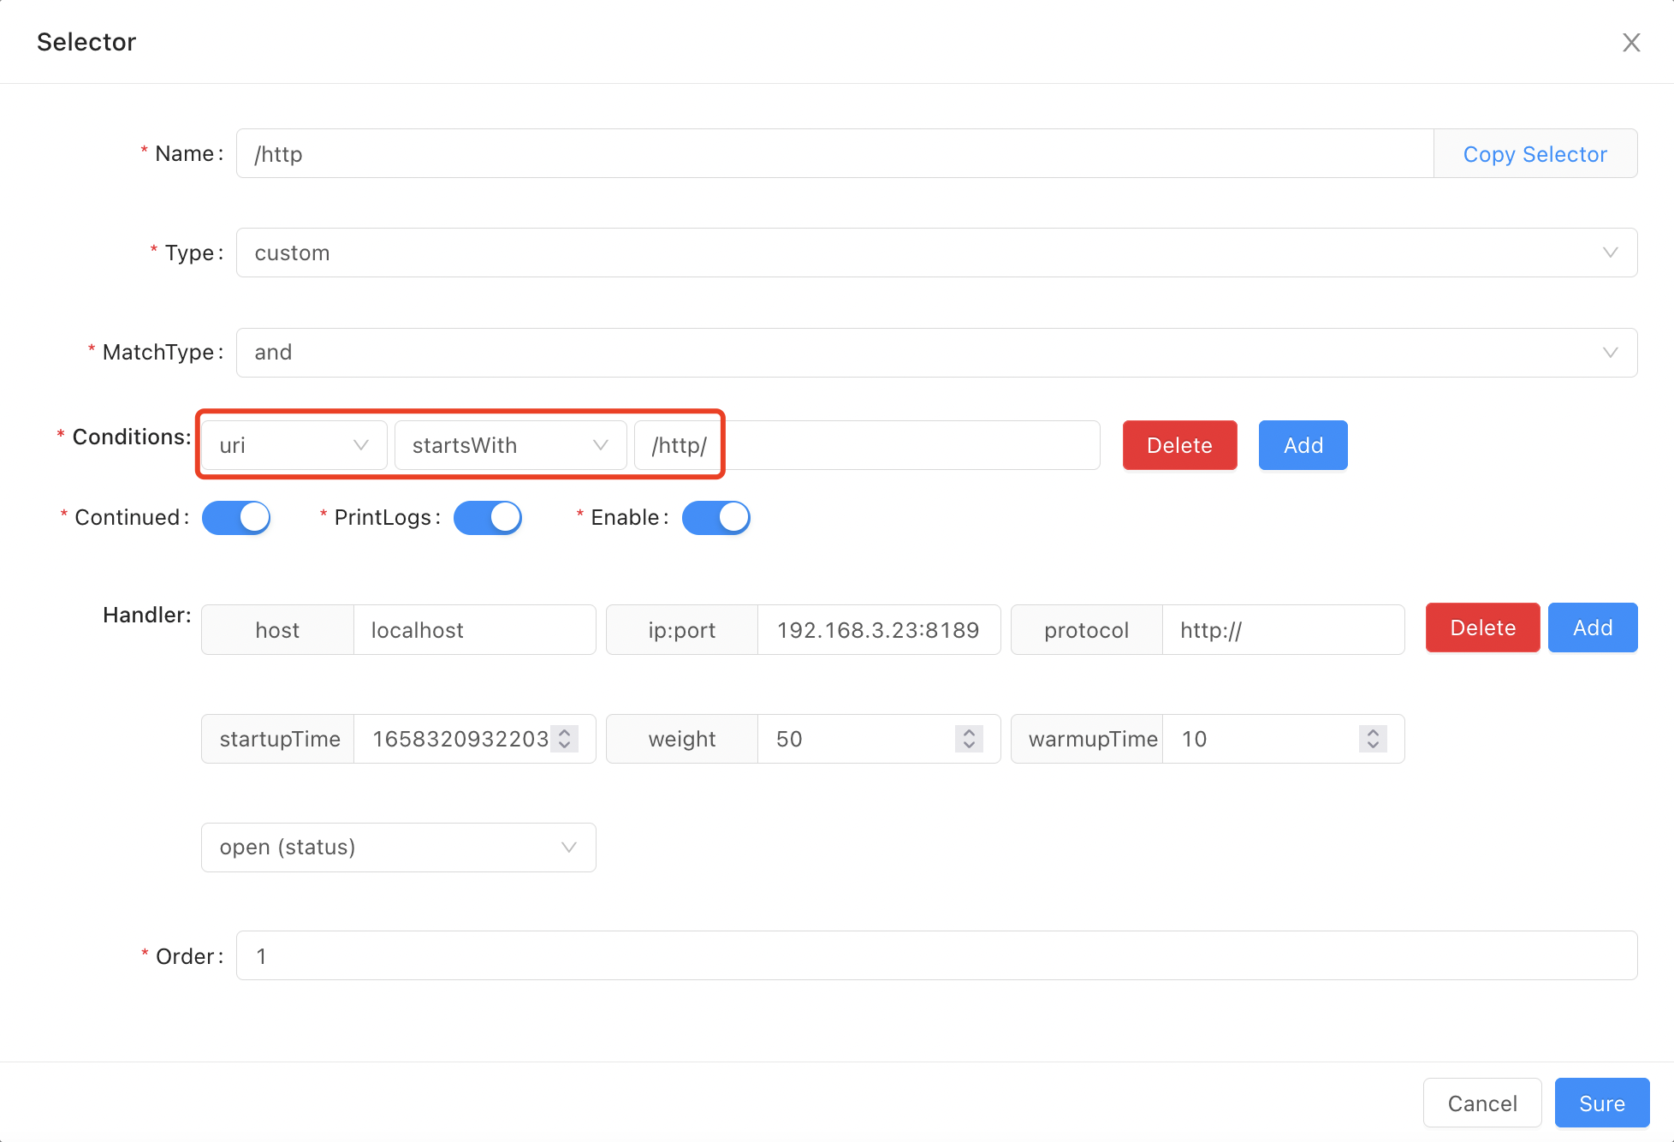Expand the MatchType dropdown

pos(936,353)
